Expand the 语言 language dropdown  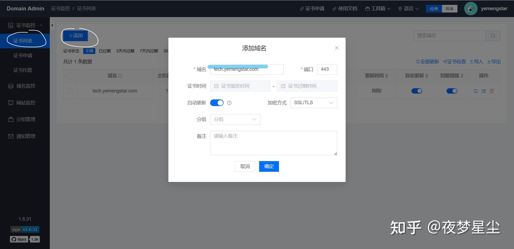(408, 9)
